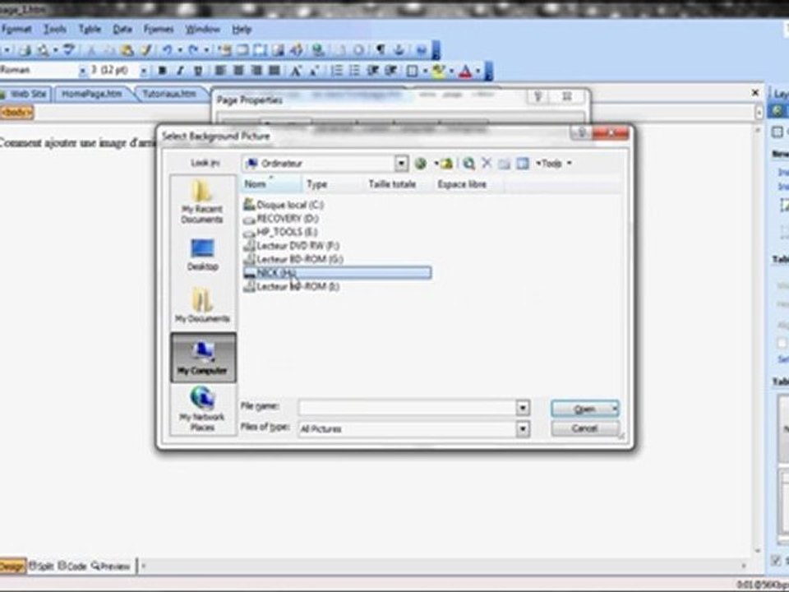Click the Search the Web icon in dialog
789x592 pixels.
click(469, 163)
